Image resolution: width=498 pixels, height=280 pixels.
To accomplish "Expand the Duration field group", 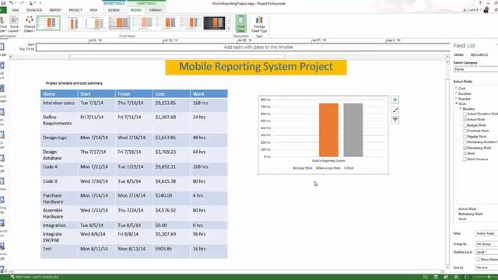I will (457, 93).
